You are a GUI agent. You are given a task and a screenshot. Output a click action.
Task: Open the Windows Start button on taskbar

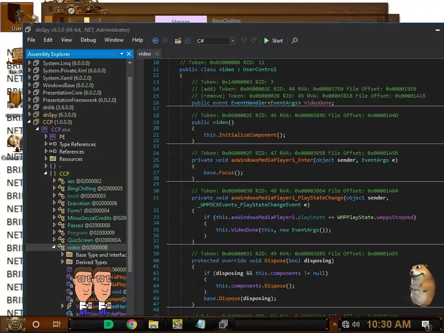(x=15, y=324)
